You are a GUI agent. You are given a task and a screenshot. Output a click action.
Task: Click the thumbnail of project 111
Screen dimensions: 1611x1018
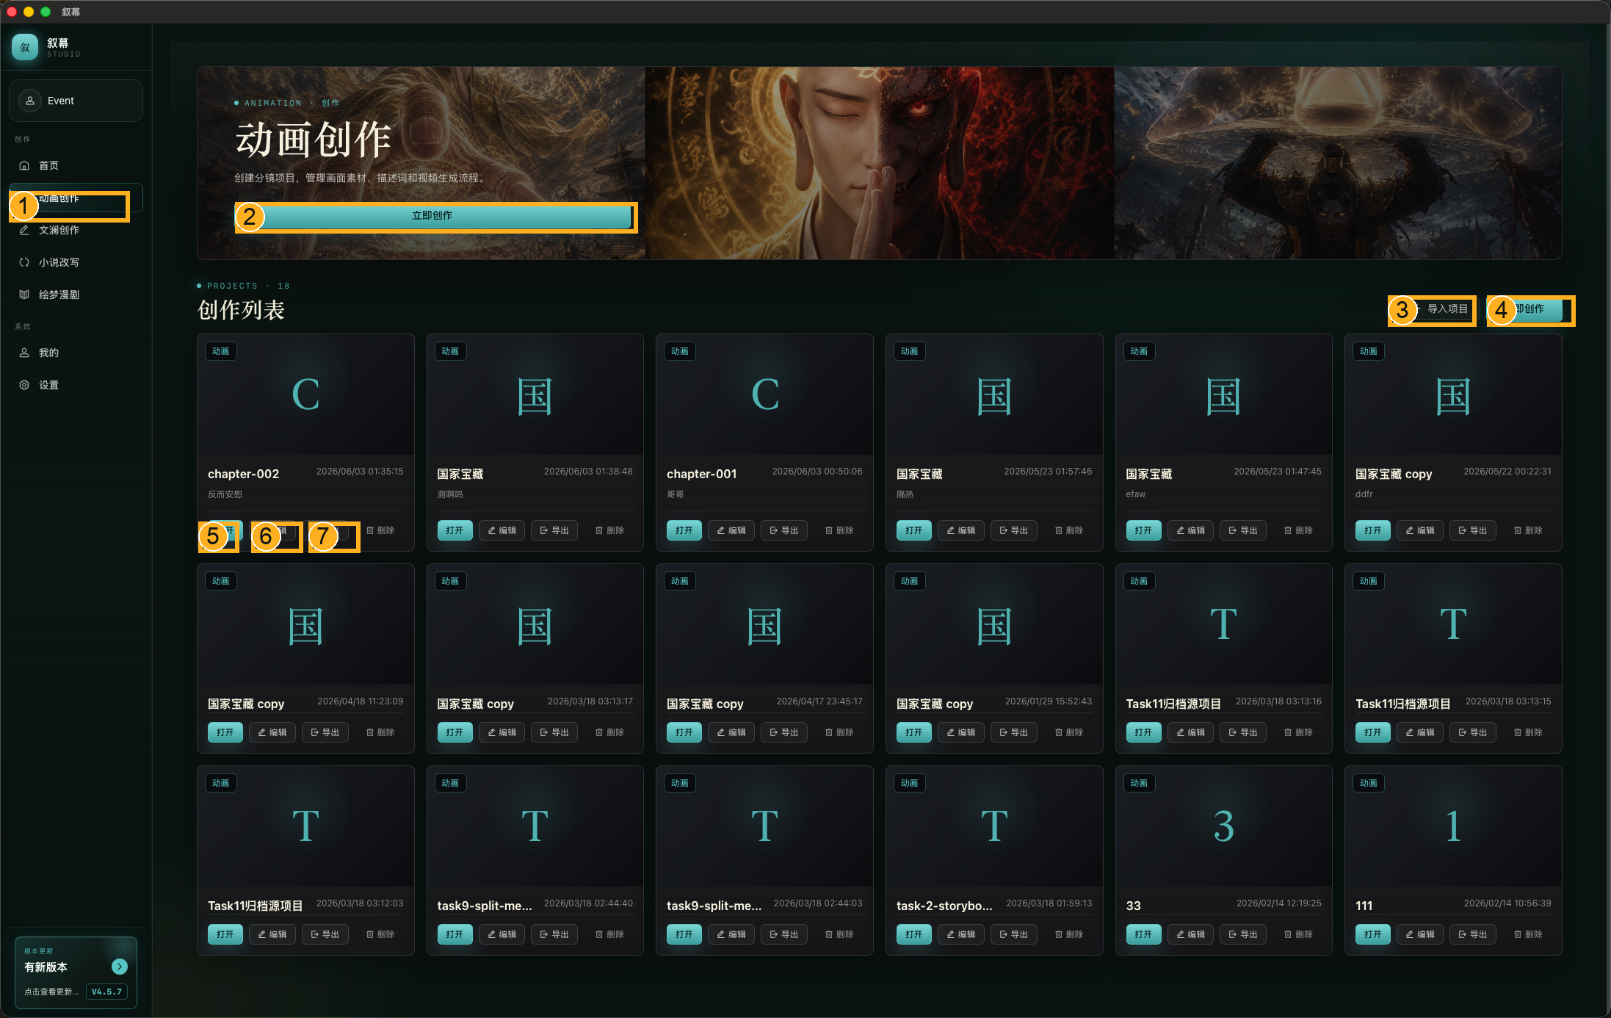click(1453, 826)
